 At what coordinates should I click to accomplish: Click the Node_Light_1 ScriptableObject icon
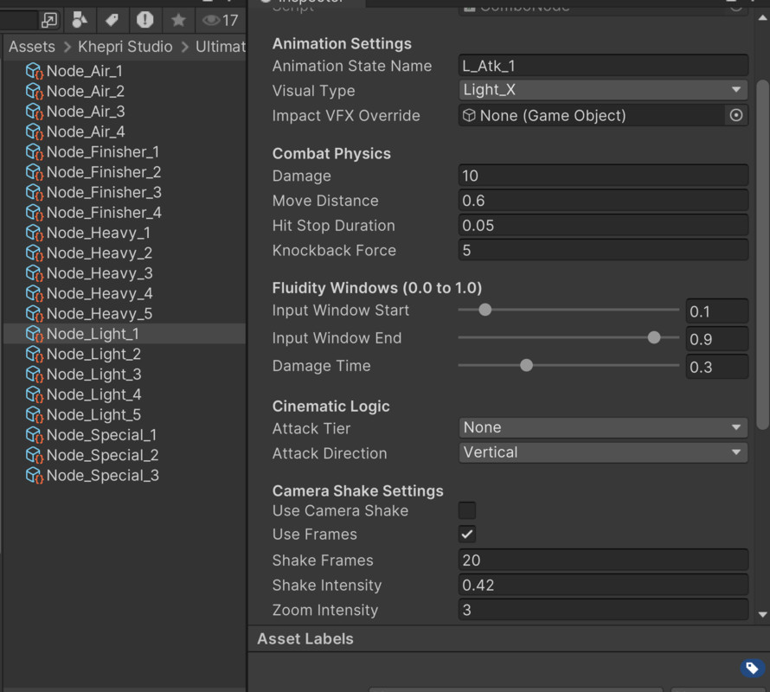pos(35,334)
